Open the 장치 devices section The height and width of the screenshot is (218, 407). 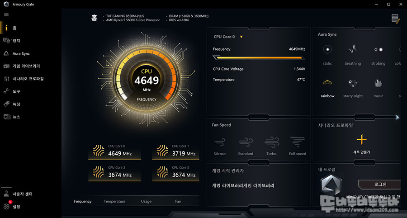(16, 41)
